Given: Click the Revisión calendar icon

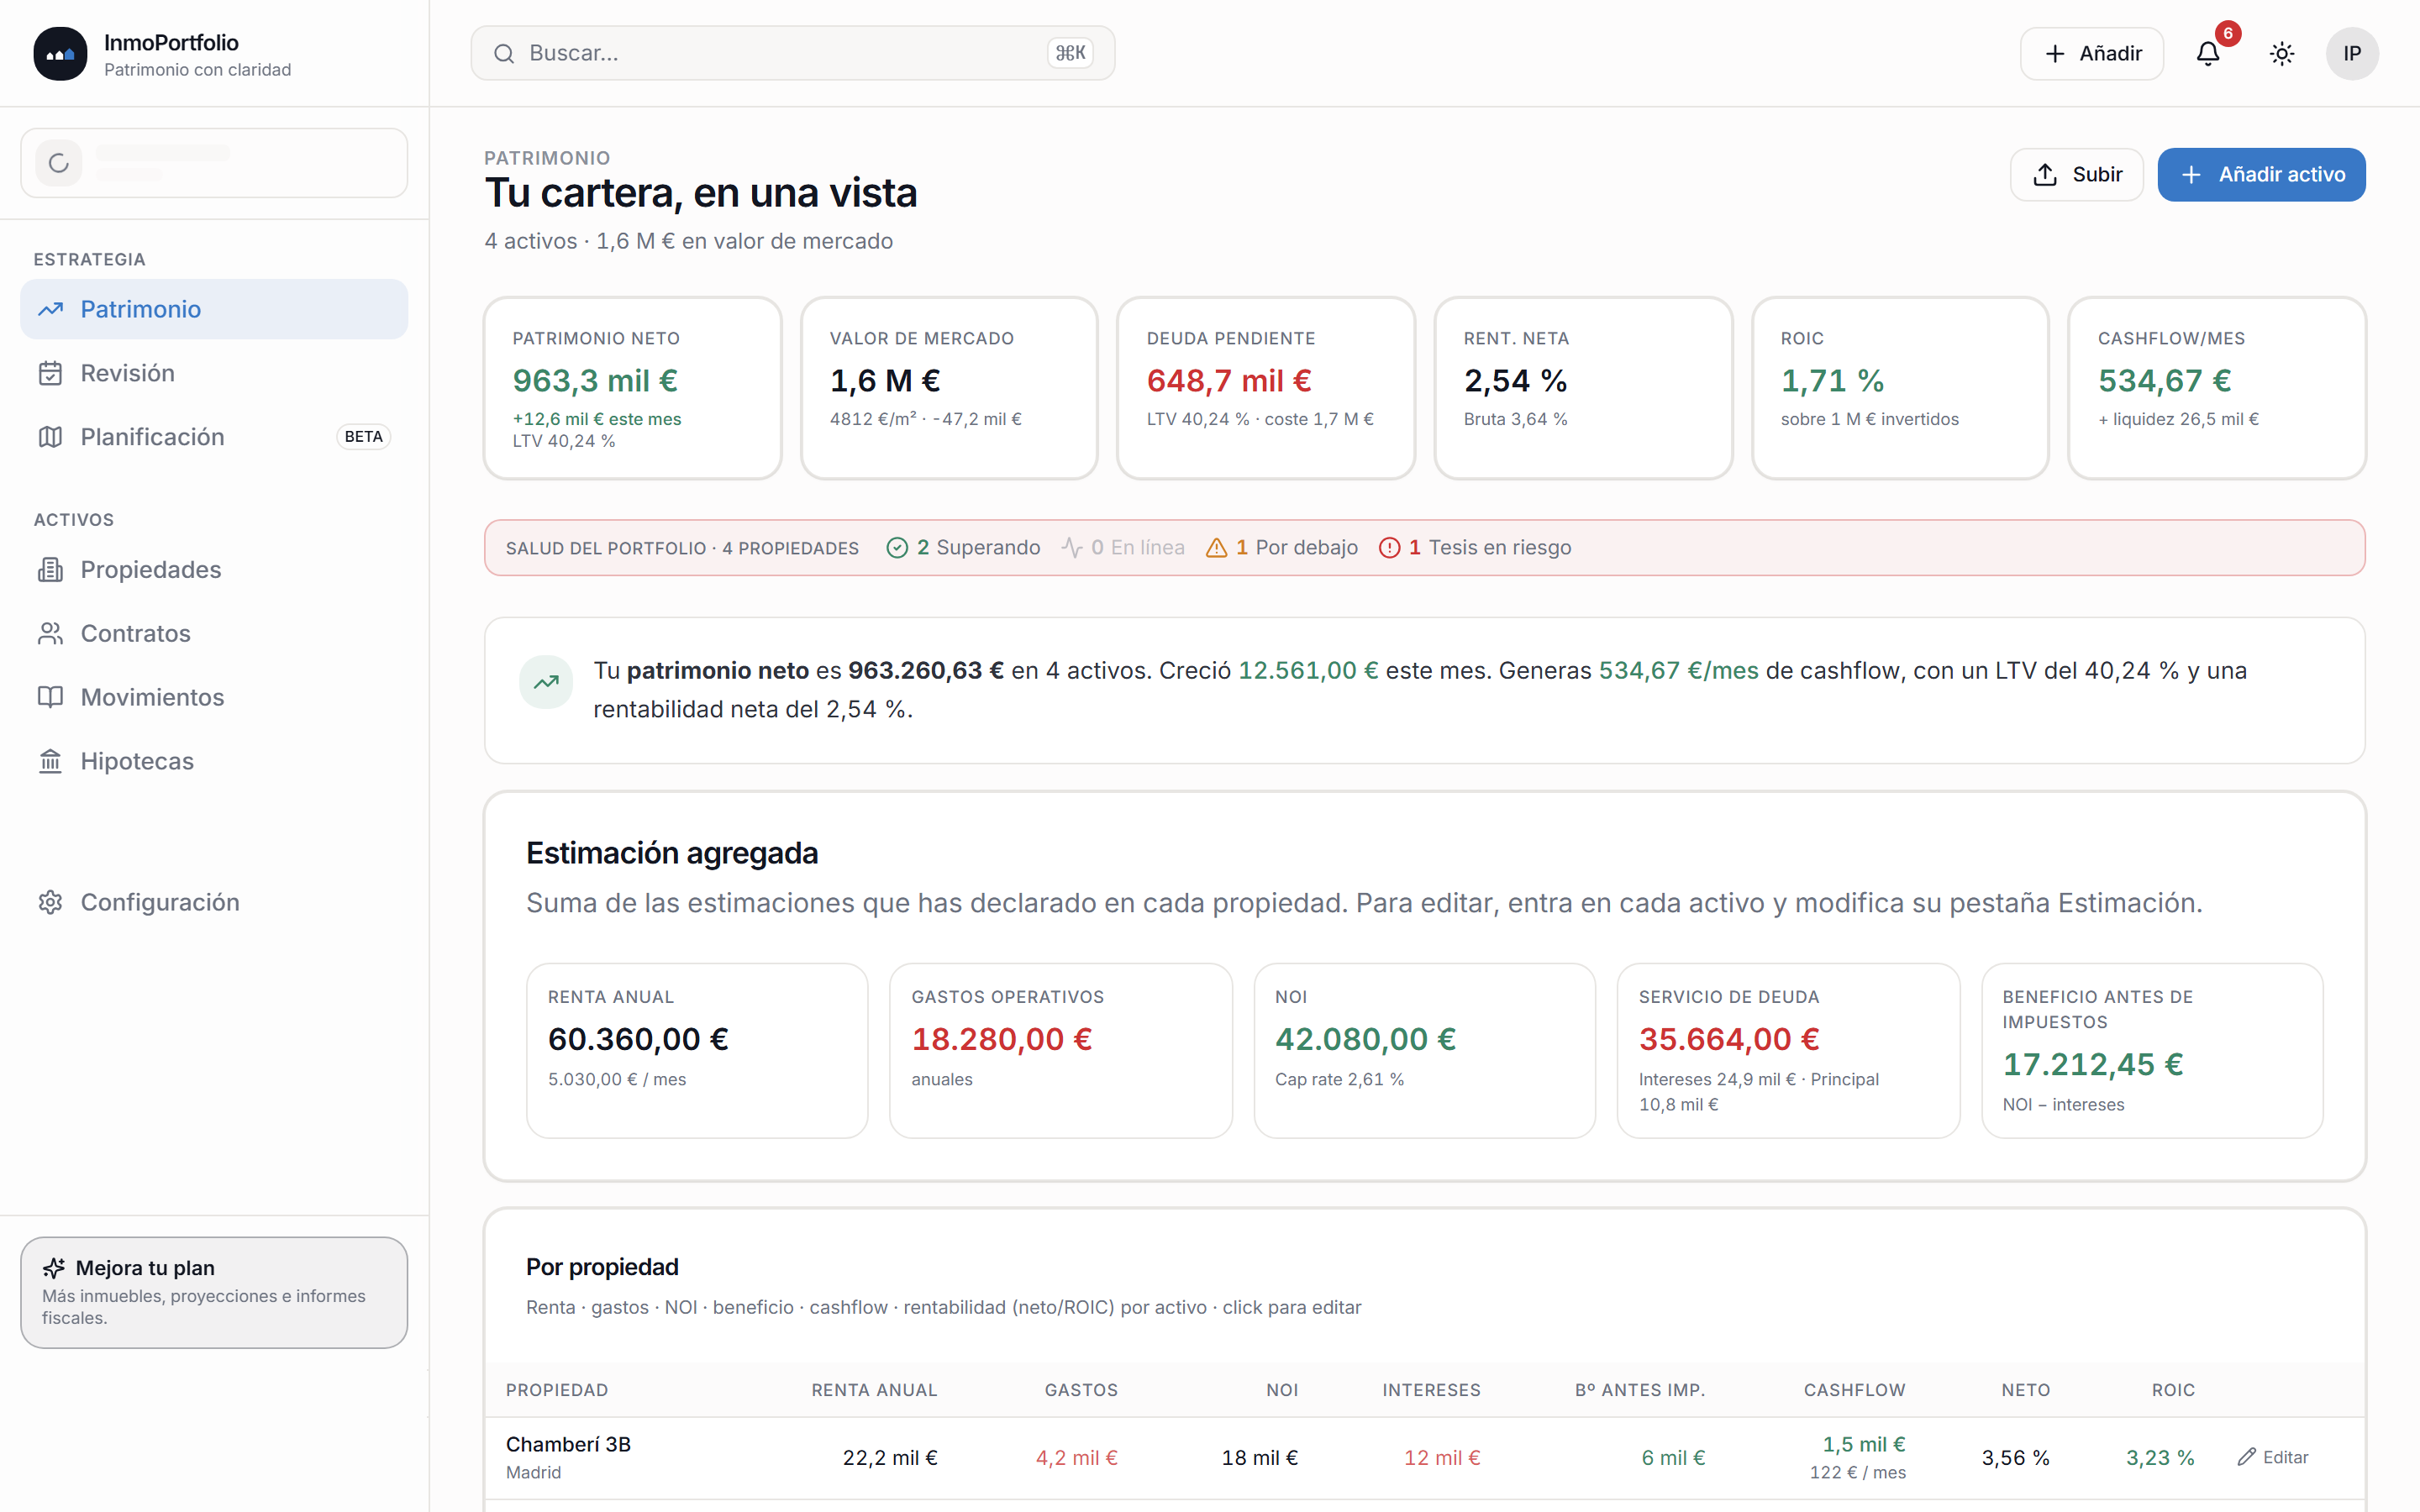Looking at the screenshot, I should pyautogui.click(x=51, y=373).
